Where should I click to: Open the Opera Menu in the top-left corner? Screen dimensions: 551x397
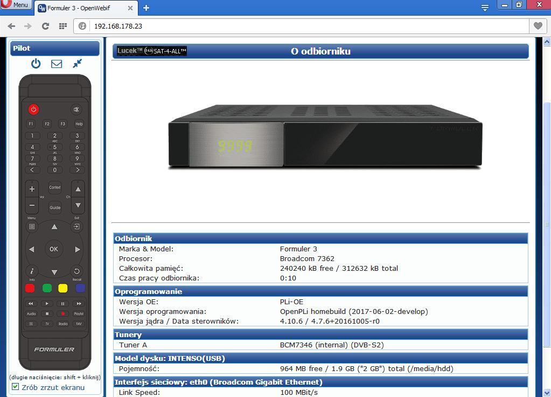[14, 4]
